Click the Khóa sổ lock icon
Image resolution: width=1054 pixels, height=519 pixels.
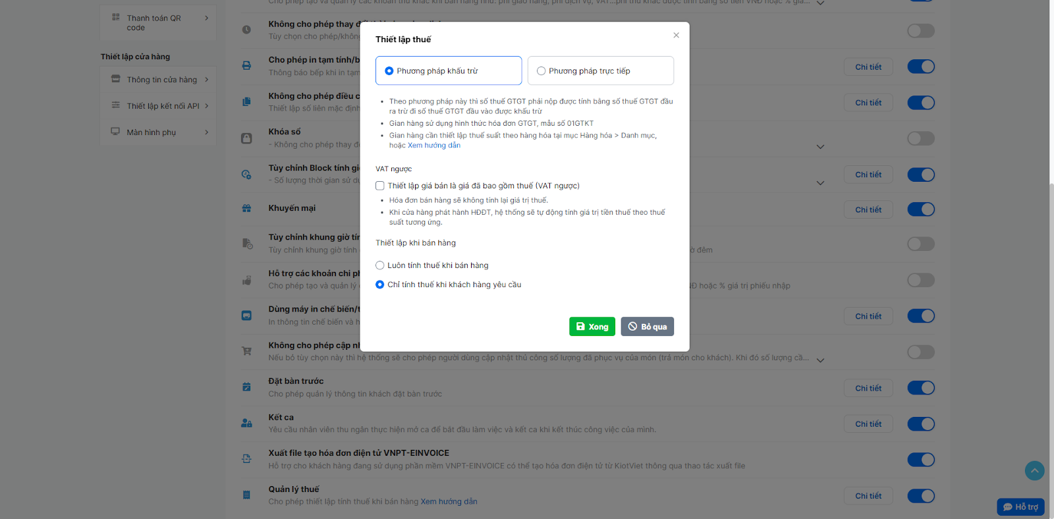[x=246, y=138]
